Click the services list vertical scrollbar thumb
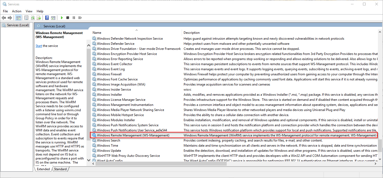383x178 pixels. coord(380,146)
